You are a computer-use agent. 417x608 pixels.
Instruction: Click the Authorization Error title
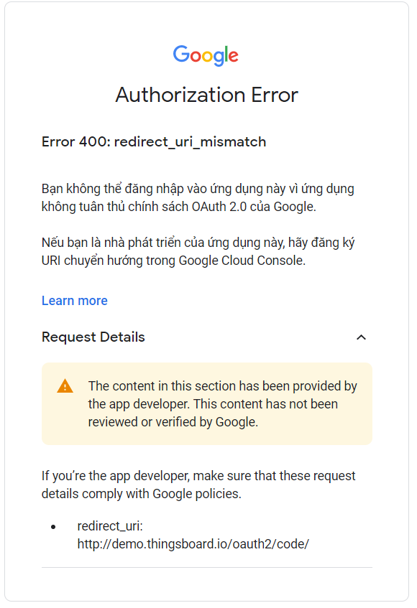pyautogui.click(x=206, y=94)
